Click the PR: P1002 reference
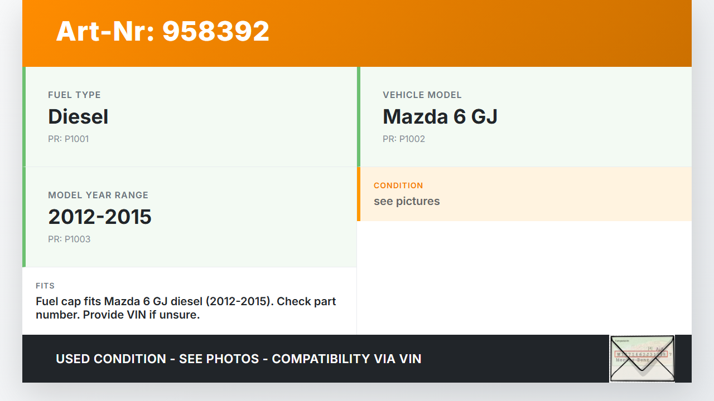Image resolution: width=714 pixels, height=401 pixels. point(403,139)
